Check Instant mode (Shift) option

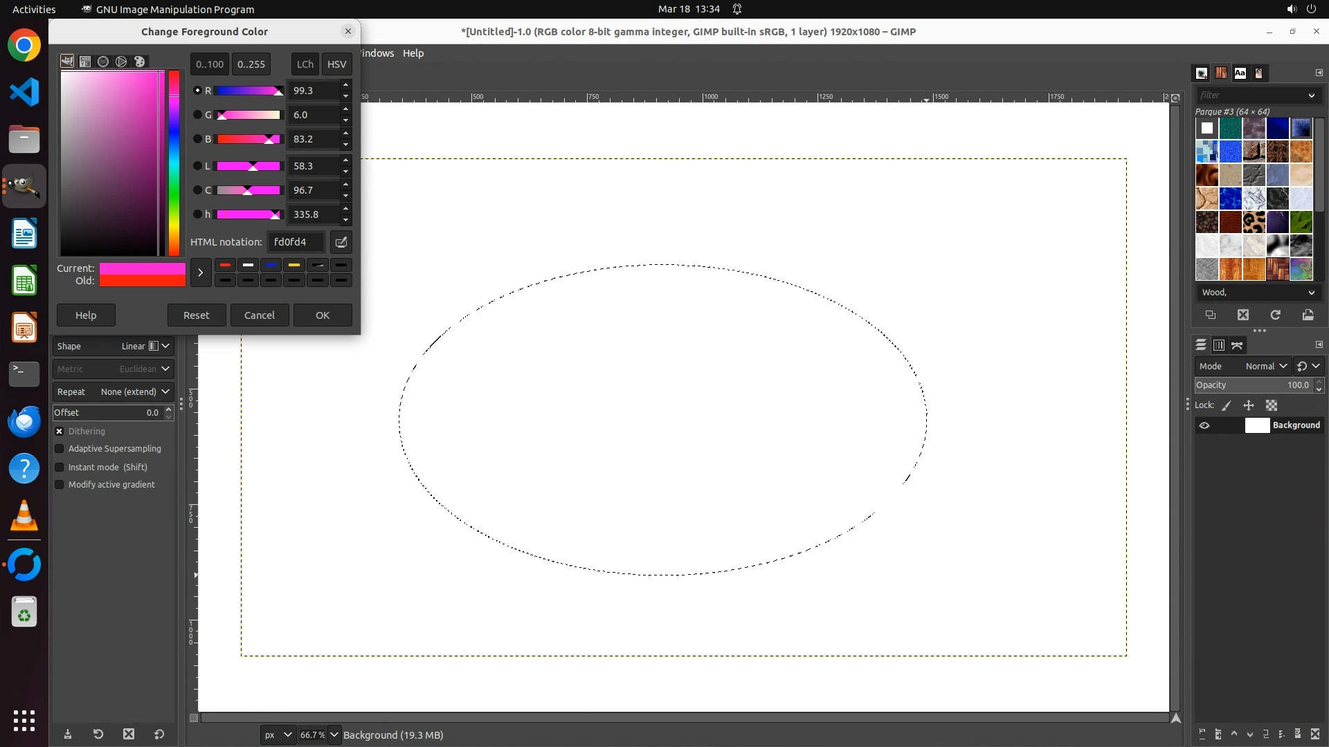click(60, 468)
